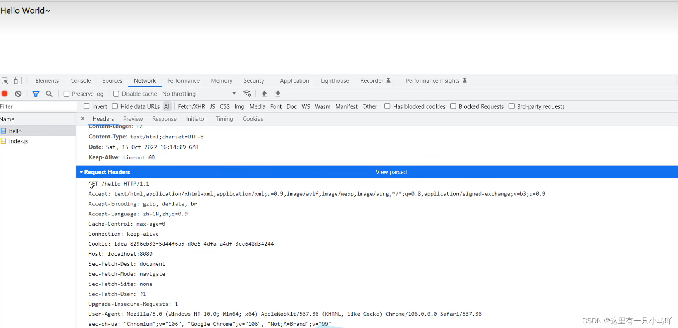Switch to the Response detail tab

(x=164, y=119)
